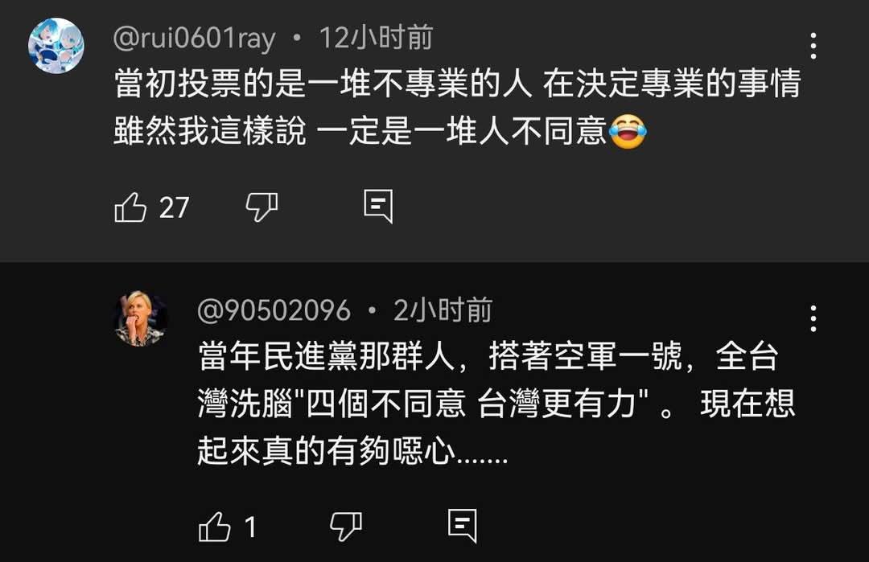This screenshot has height=562, width=869.
Task: Open @90502096's profile picture
Action: coord(142,318)
